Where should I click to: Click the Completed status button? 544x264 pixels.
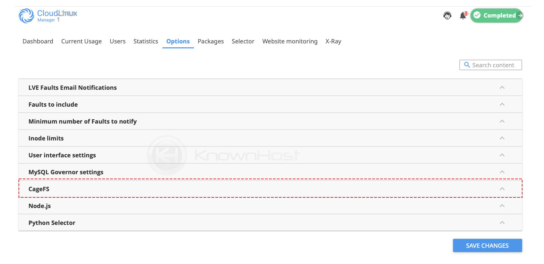tap(496, 16)
